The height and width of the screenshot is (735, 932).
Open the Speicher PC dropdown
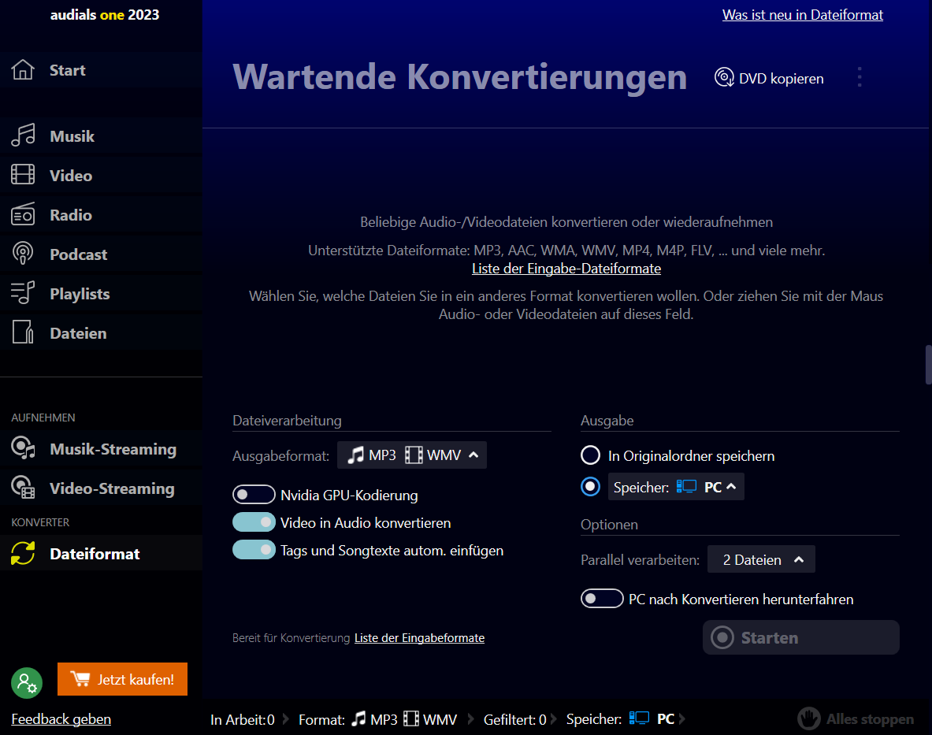click(676, 487)
